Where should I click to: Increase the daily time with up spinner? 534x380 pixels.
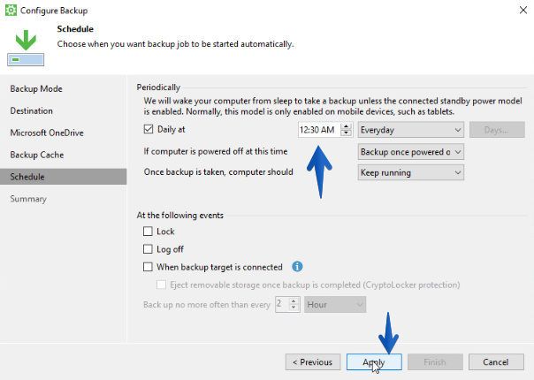347,126
